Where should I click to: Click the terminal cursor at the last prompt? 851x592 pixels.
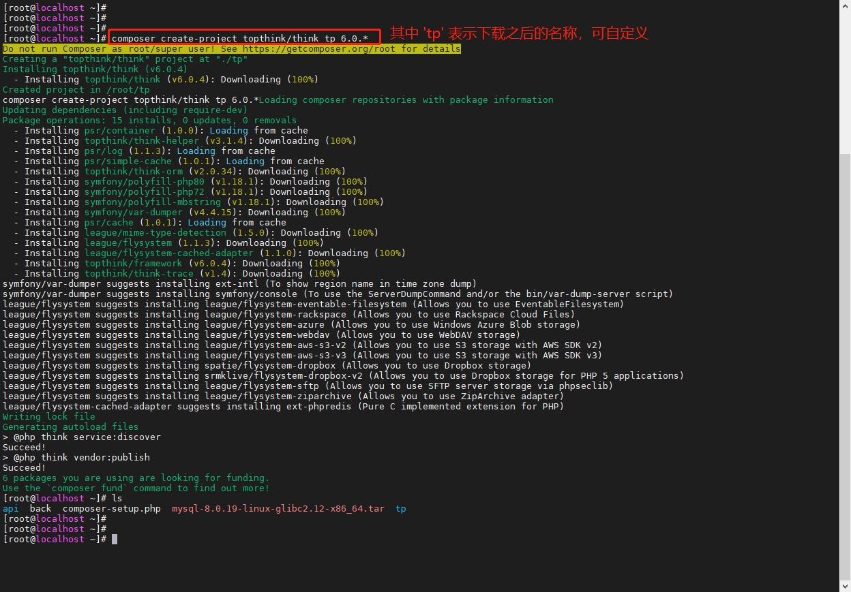click(115, 539)
